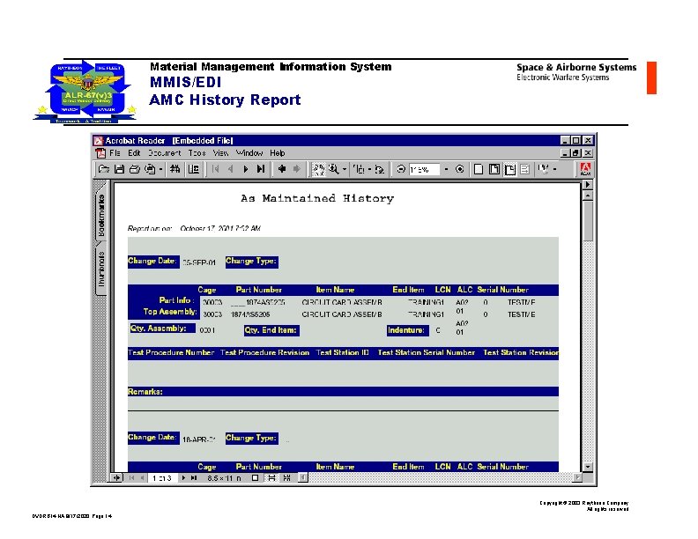Open the File menu
The height and width of the screenshot is (539, 698).
(115, 153)
